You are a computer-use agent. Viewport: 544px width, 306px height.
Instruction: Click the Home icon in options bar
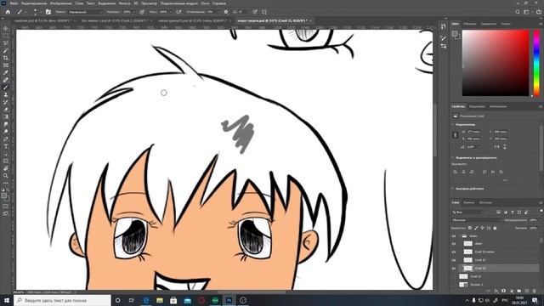coord(8,12)
